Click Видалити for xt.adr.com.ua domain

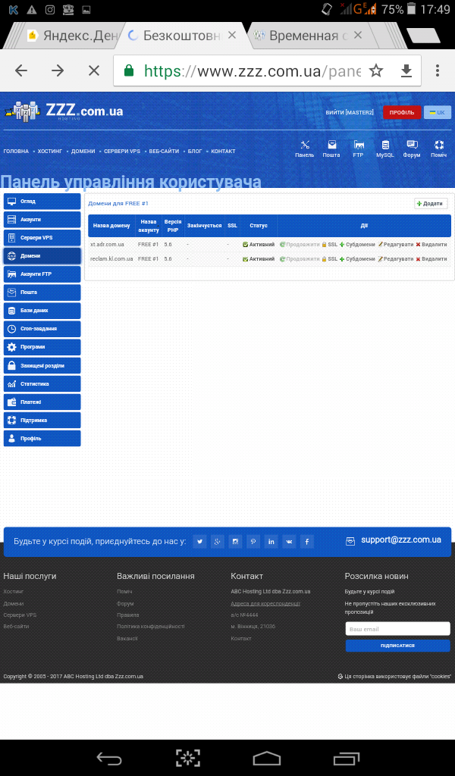click(431, 245)
